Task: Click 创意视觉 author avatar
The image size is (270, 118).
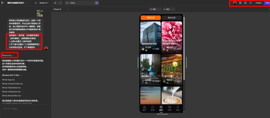Action: click(x=143, y=81)
